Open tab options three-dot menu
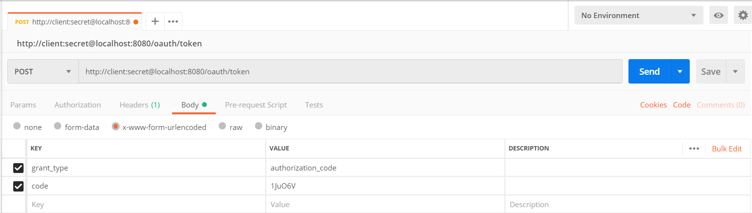The height and width of the screenshot is (213, 752). (173, 21)
